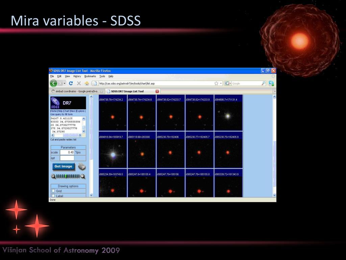Switch to the simbad coordinates Google tab
346x260 pixels.
coord(77,91)
